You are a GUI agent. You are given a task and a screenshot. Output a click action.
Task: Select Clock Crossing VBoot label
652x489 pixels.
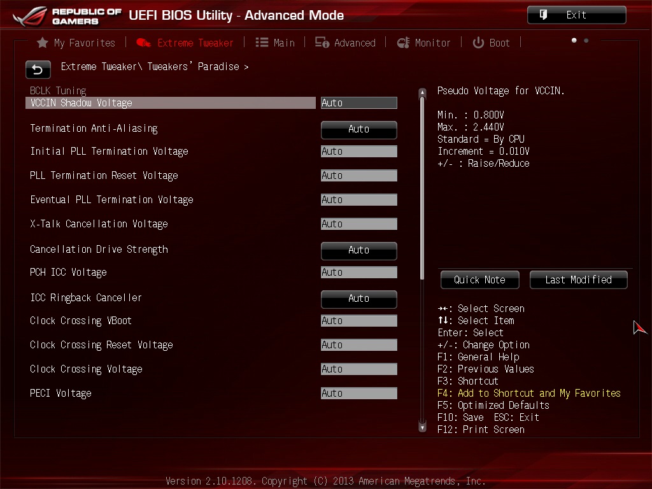81,321
